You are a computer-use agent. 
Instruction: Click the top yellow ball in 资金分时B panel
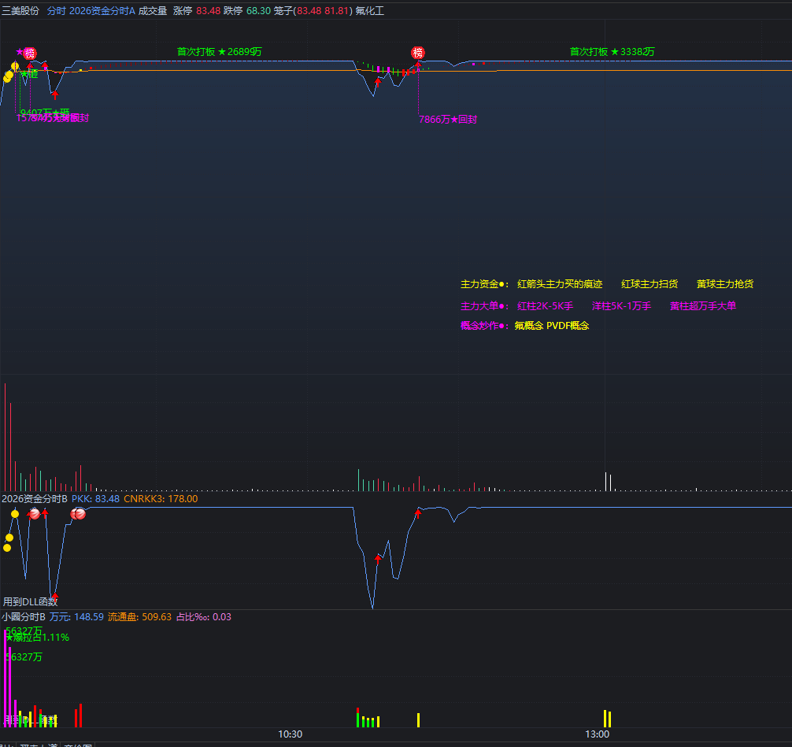tap(15, 514)
